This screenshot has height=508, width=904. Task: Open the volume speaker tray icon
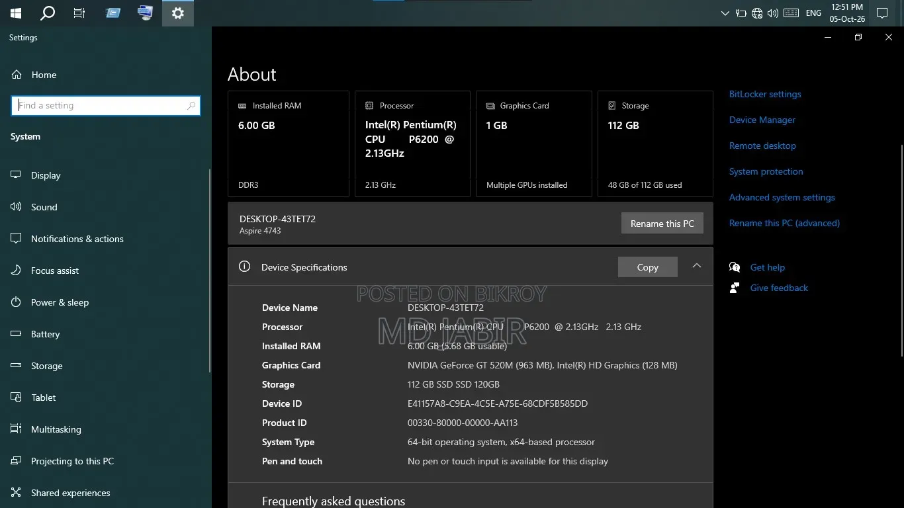772,13
